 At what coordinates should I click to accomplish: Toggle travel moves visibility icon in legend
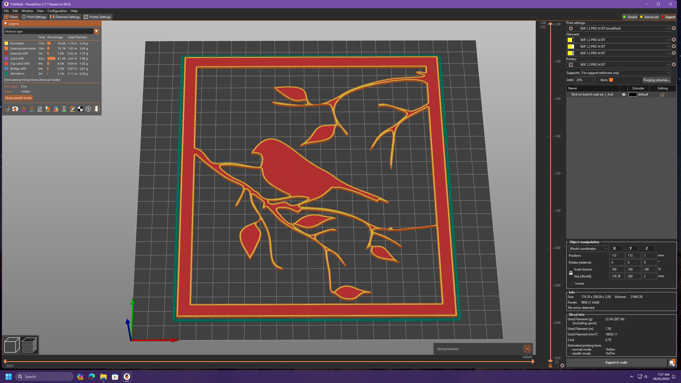click(x=7, y=109)
